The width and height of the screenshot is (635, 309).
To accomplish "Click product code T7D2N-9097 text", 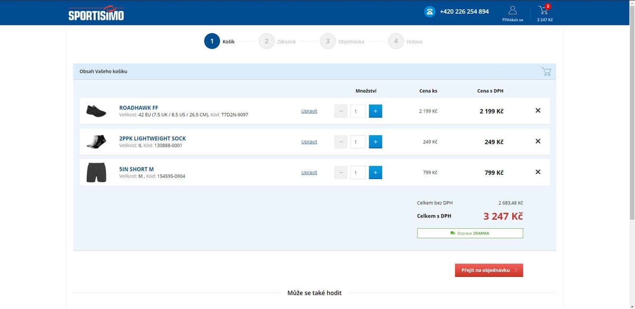I will (234, 115).
